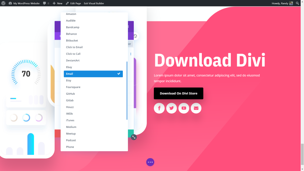Viewport: 304px width, 171px height.
Task: Click the blue three-dot options icon
Action: (x=131, y=54)
